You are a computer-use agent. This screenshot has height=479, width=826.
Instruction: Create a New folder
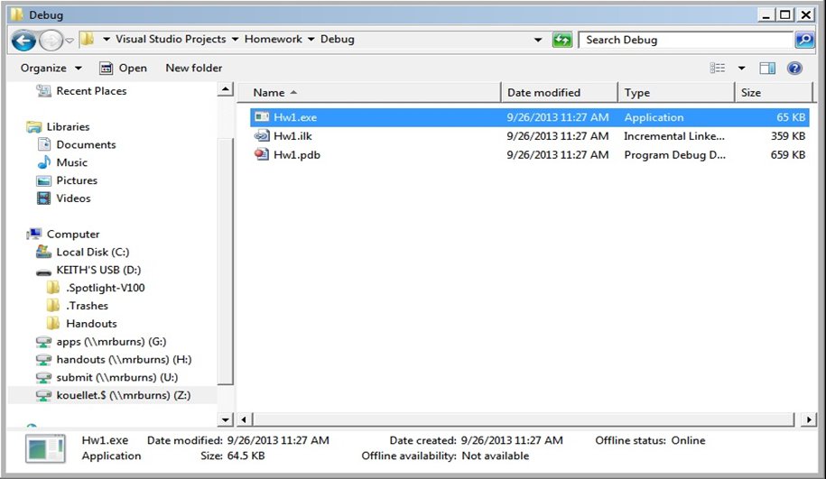(x=194, y=68)
